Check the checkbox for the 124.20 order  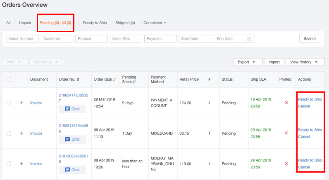tap(9, 103)
